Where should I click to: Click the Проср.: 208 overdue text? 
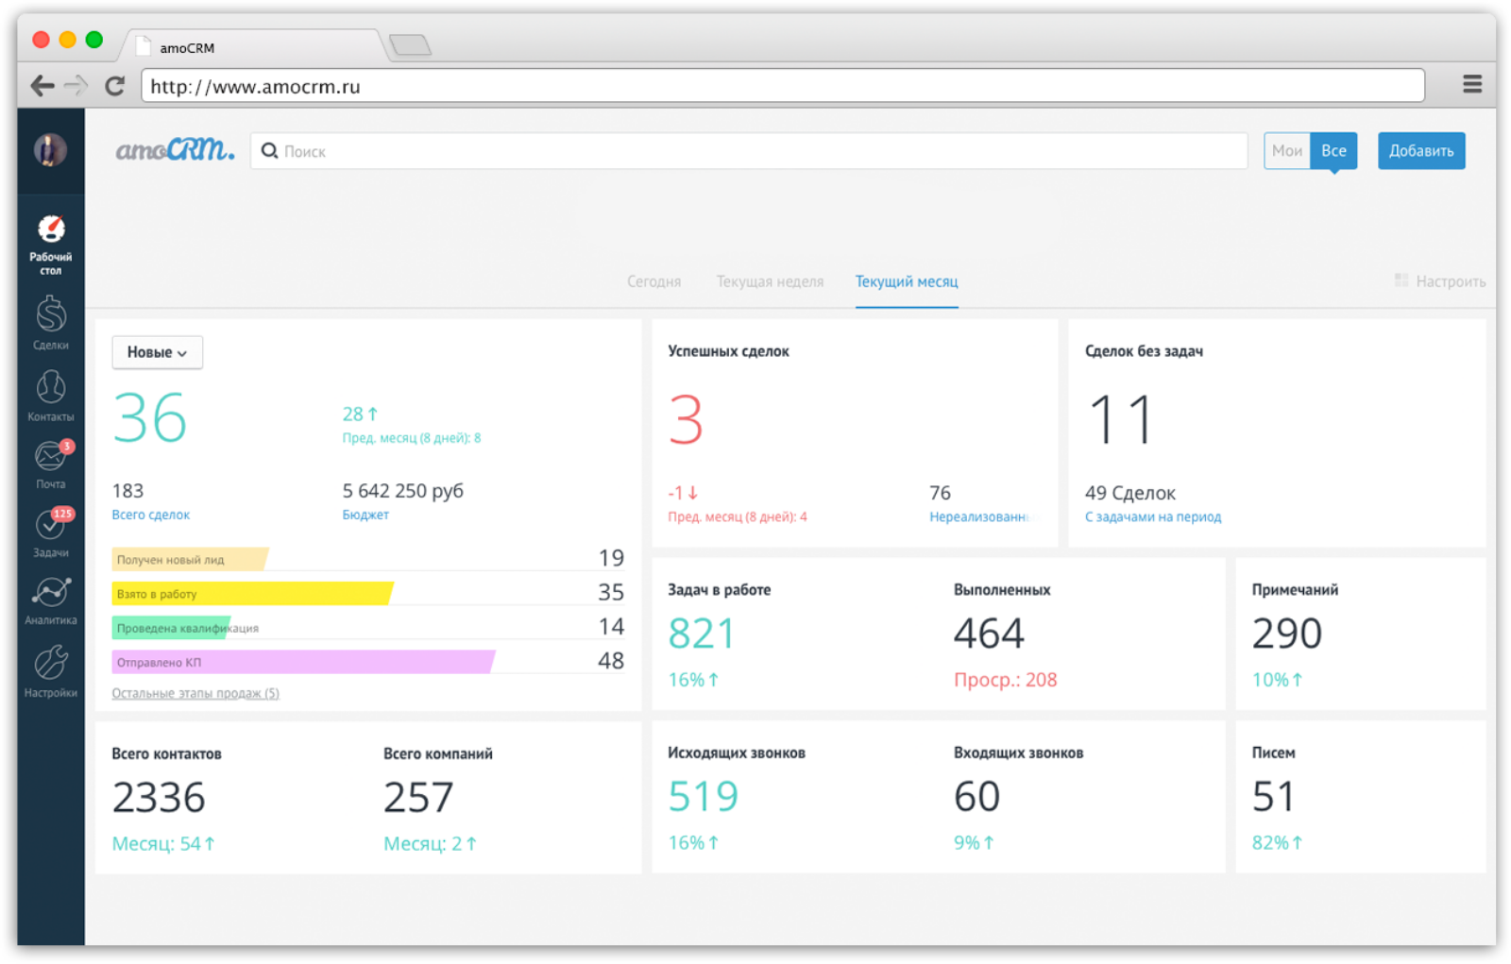click(x=1006, y=680)
